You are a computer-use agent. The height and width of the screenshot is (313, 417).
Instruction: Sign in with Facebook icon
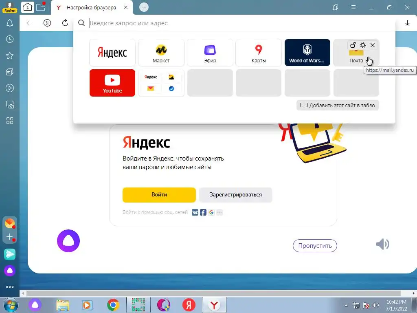point(203,212)
